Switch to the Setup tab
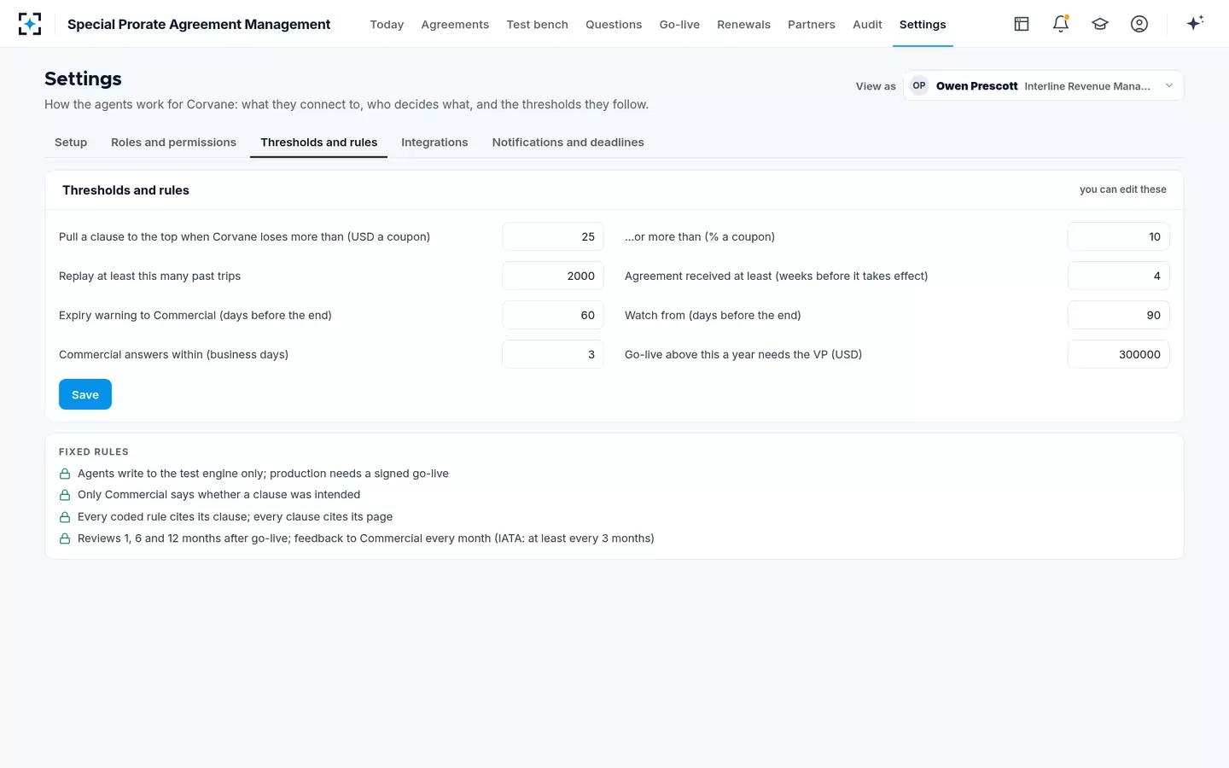The image size is (1229, 768). [x=71, y=143]
